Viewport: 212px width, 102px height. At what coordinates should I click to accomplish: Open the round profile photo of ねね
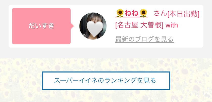pyautogui.click(x=93, y=26)
